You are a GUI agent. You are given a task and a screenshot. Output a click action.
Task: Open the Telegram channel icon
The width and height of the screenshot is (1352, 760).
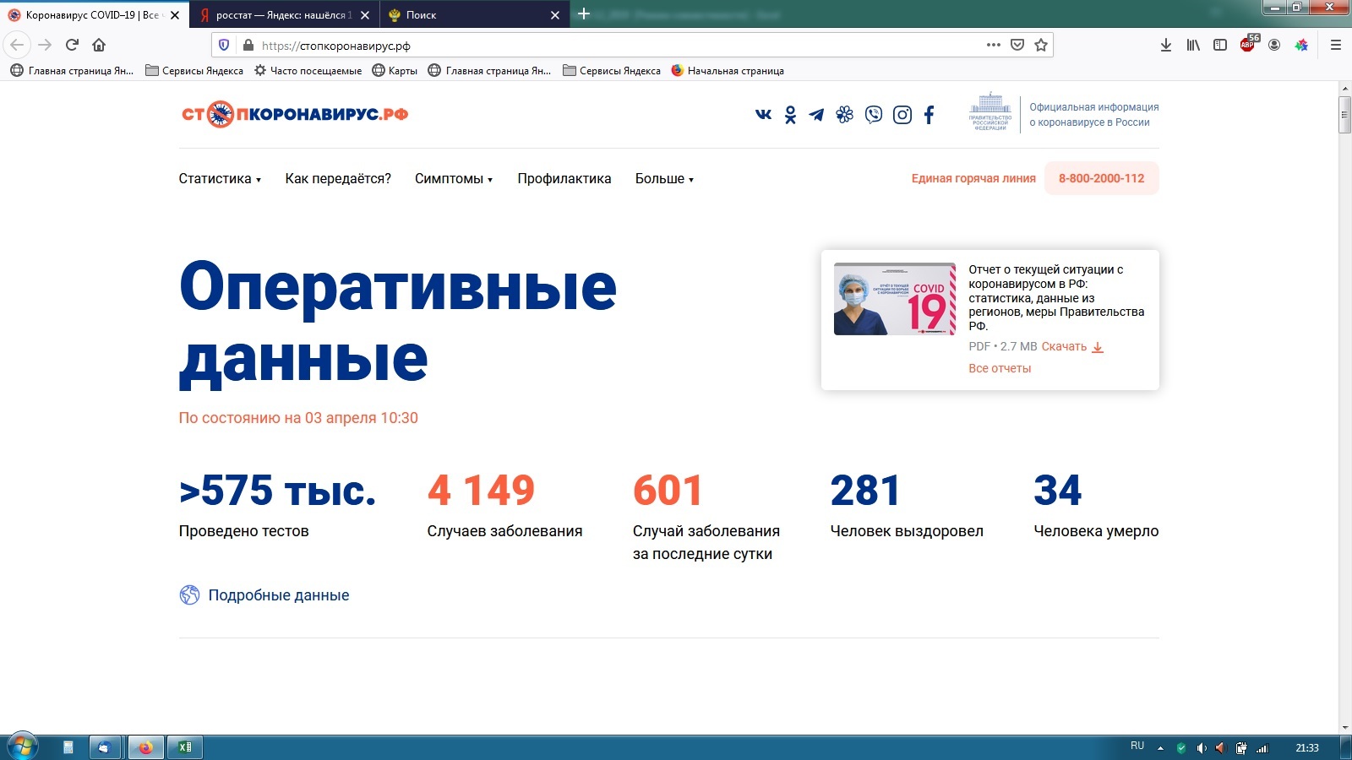click(x=816, y=115)
